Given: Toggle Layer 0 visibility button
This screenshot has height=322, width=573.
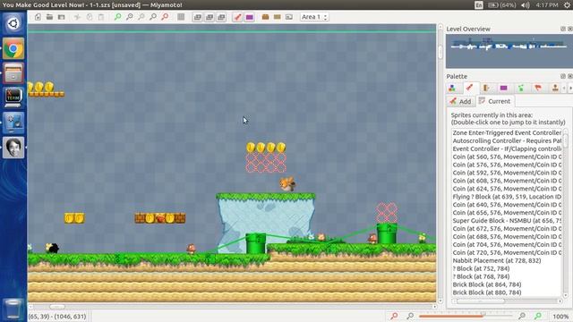Looking at the screenshot, I should 197,17.
